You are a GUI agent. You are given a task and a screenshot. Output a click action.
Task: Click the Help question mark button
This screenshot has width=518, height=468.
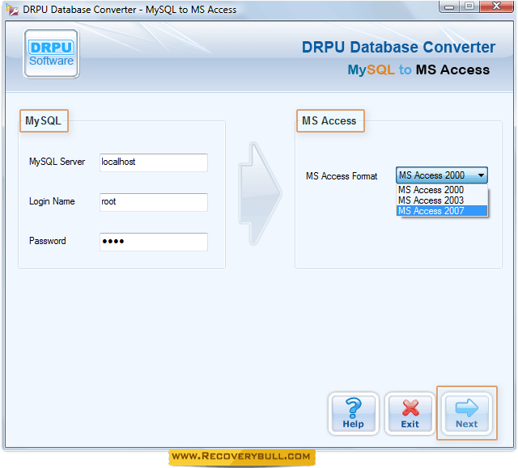click(x=354, y=414)
